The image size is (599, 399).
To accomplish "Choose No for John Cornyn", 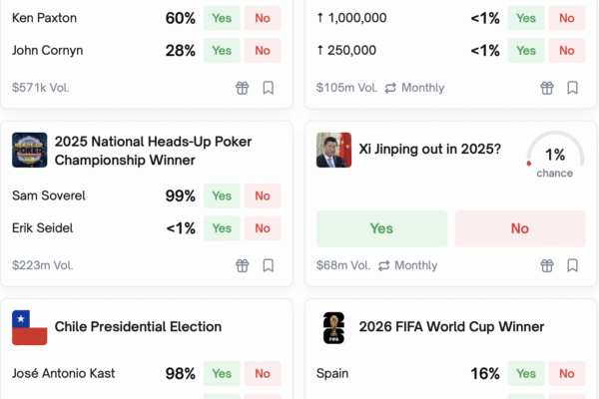I will [x=263, y=50].
